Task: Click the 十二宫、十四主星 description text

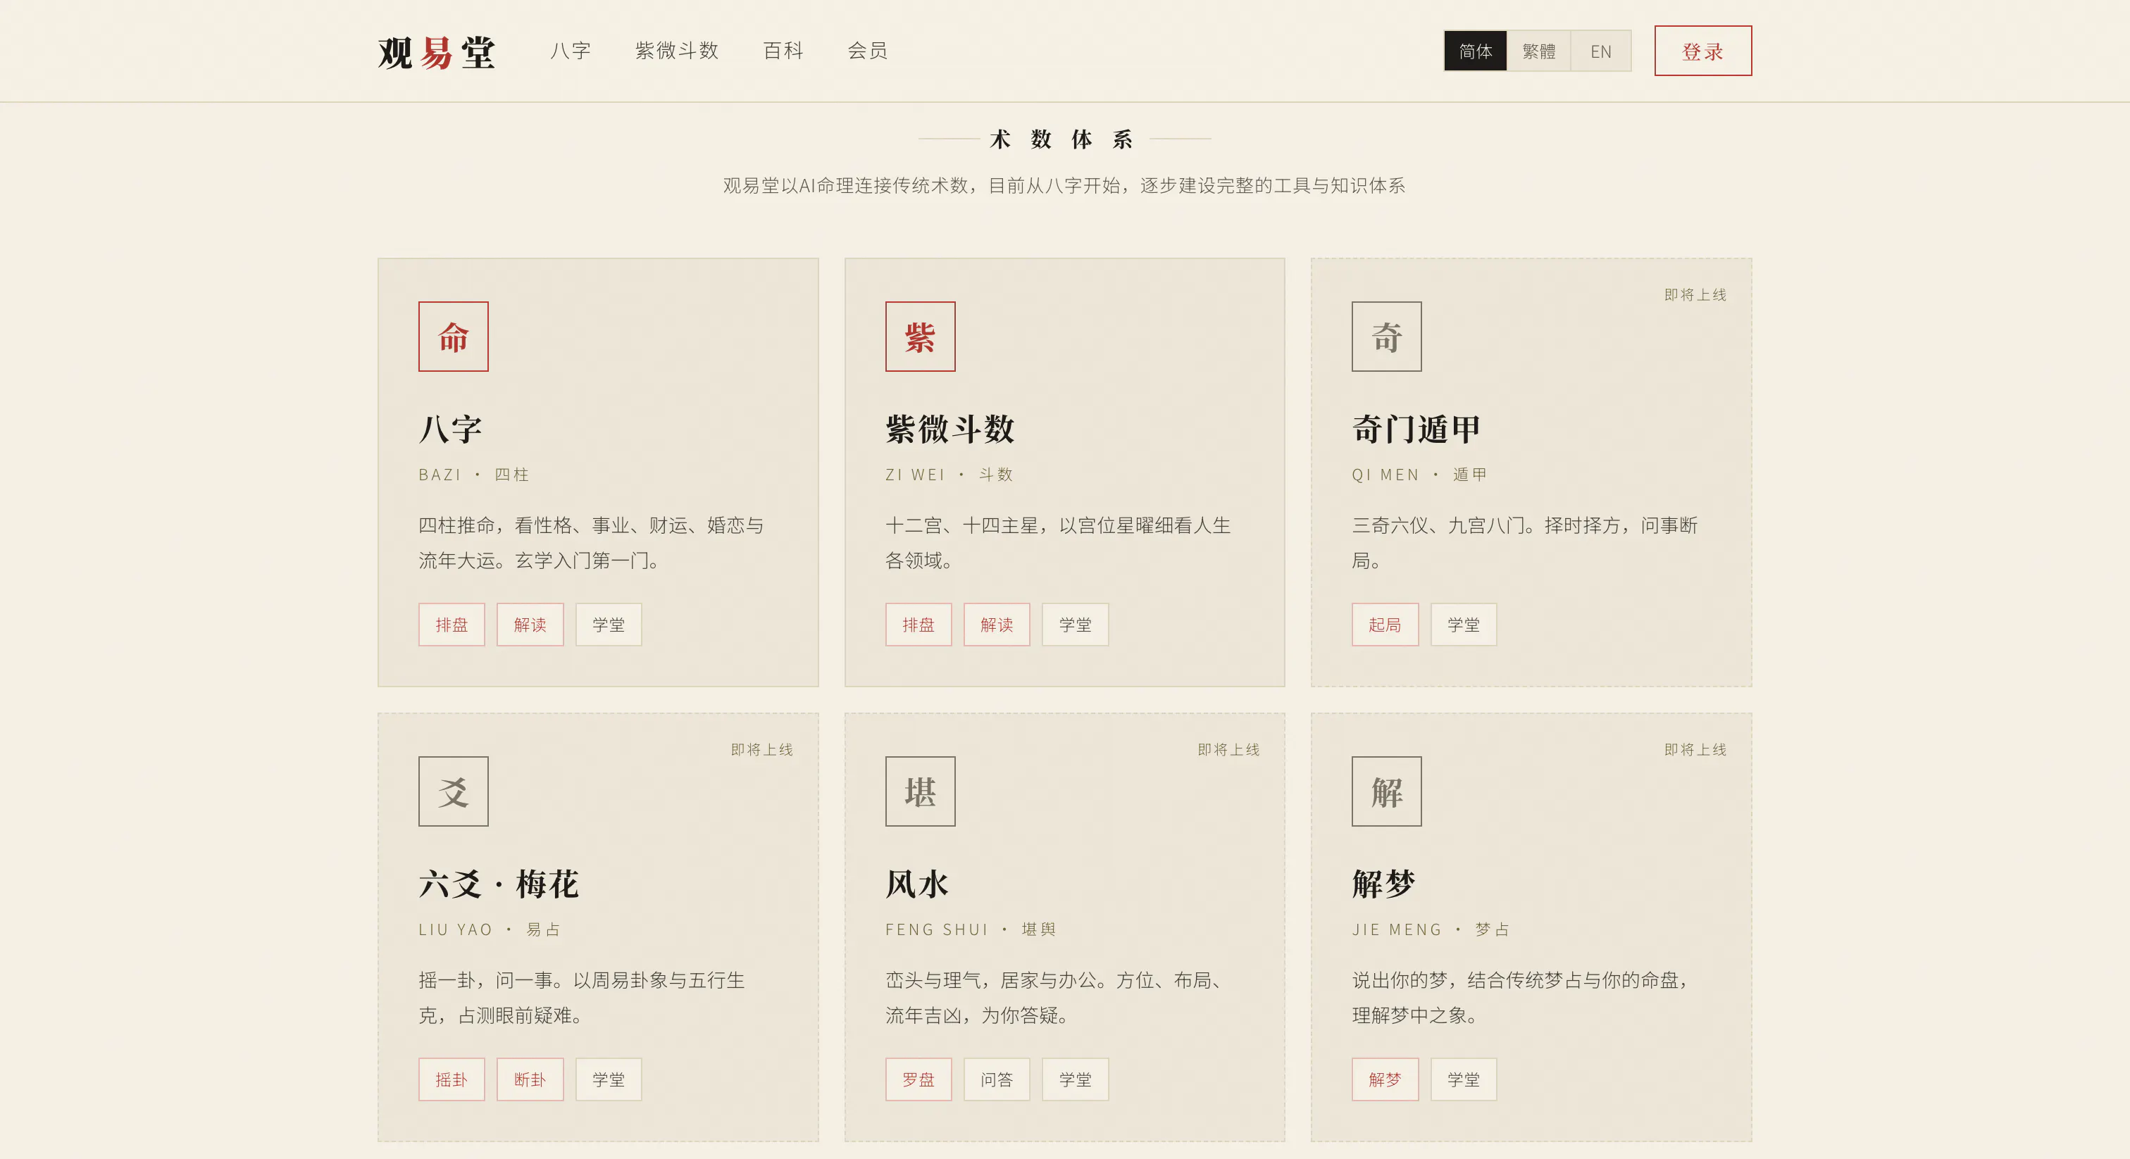Action: (1059, 543)
